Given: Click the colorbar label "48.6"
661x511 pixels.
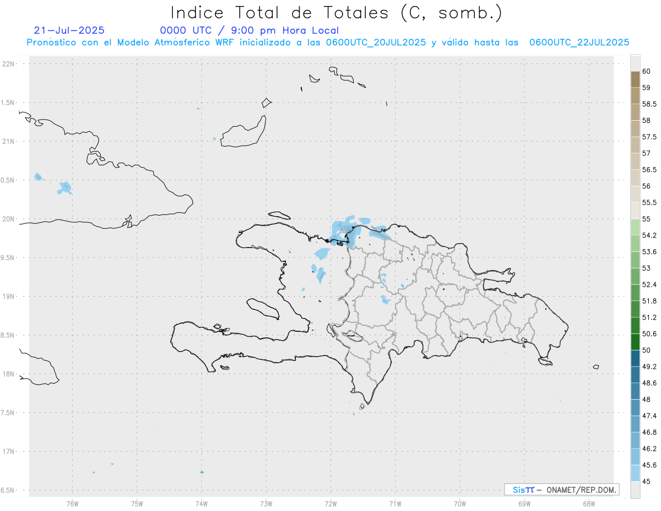Looking at the screenshot, I should [x=649, y=383].
